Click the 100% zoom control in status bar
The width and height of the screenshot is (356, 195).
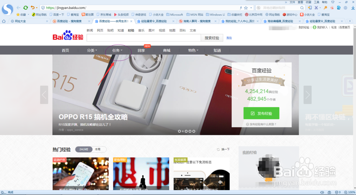coord(350,192)
